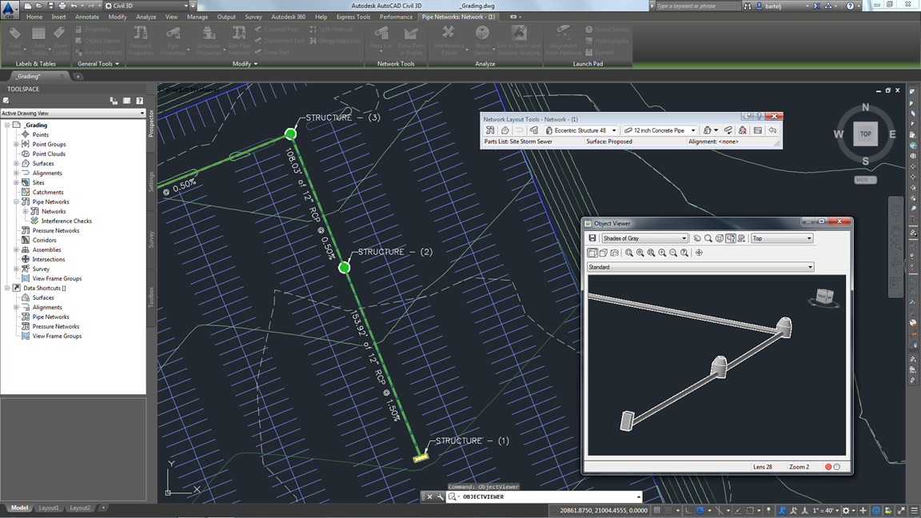Select Interference Checks in Prospector tree
The image size is (921, 518).
[x=66, y=221]
